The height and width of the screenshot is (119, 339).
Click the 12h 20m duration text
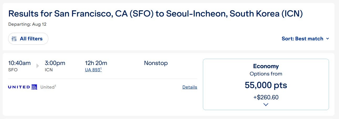click(x=96, y=63)
